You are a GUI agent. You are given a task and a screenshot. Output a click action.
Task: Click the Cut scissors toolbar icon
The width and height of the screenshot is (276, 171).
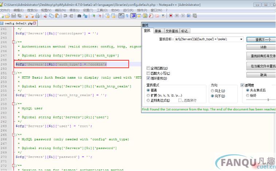(x=45, y=16)
